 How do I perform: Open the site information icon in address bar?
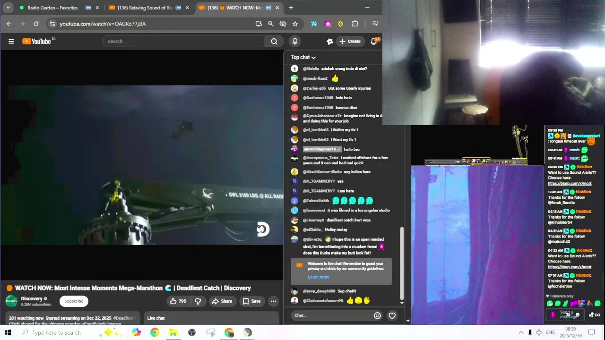pyautogui.click(x=52, y=24)
